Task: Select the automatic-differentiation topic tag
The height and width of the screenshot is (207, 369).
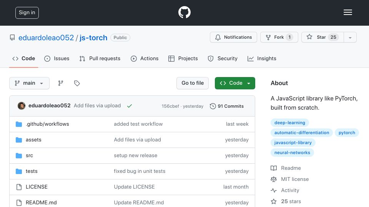Action: [x=302, y=133]
